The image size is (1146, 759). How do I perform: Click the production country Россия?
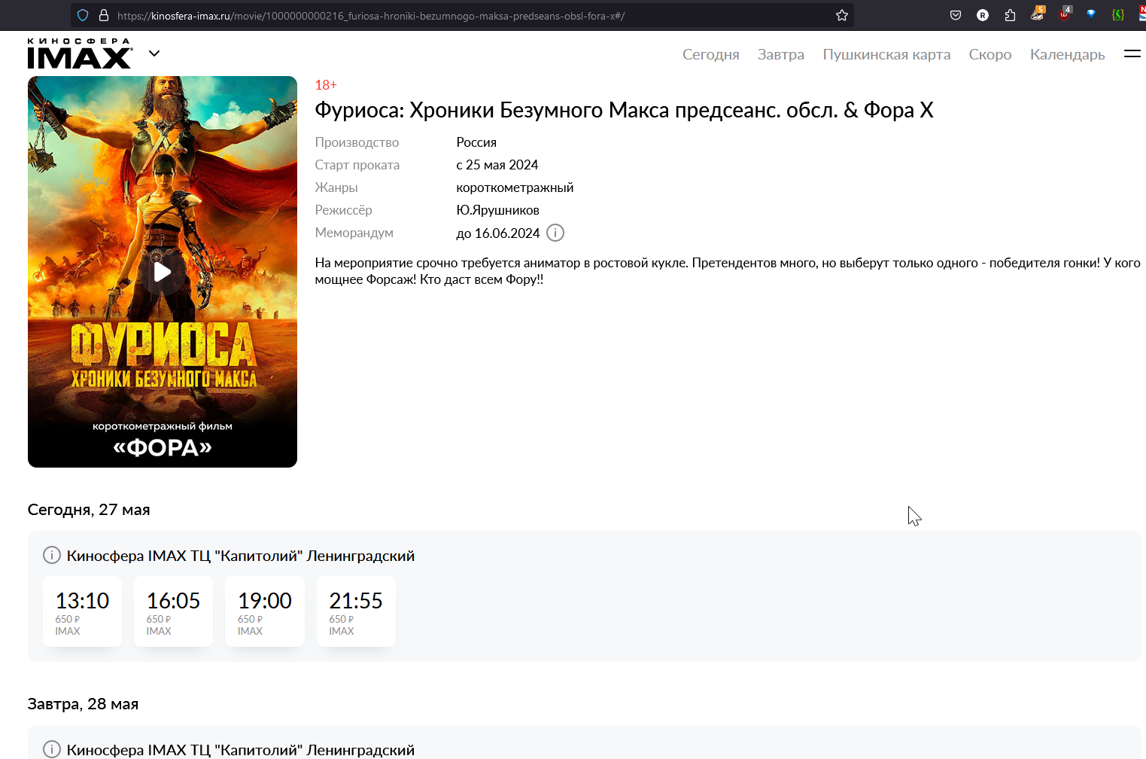click(476, 142)
